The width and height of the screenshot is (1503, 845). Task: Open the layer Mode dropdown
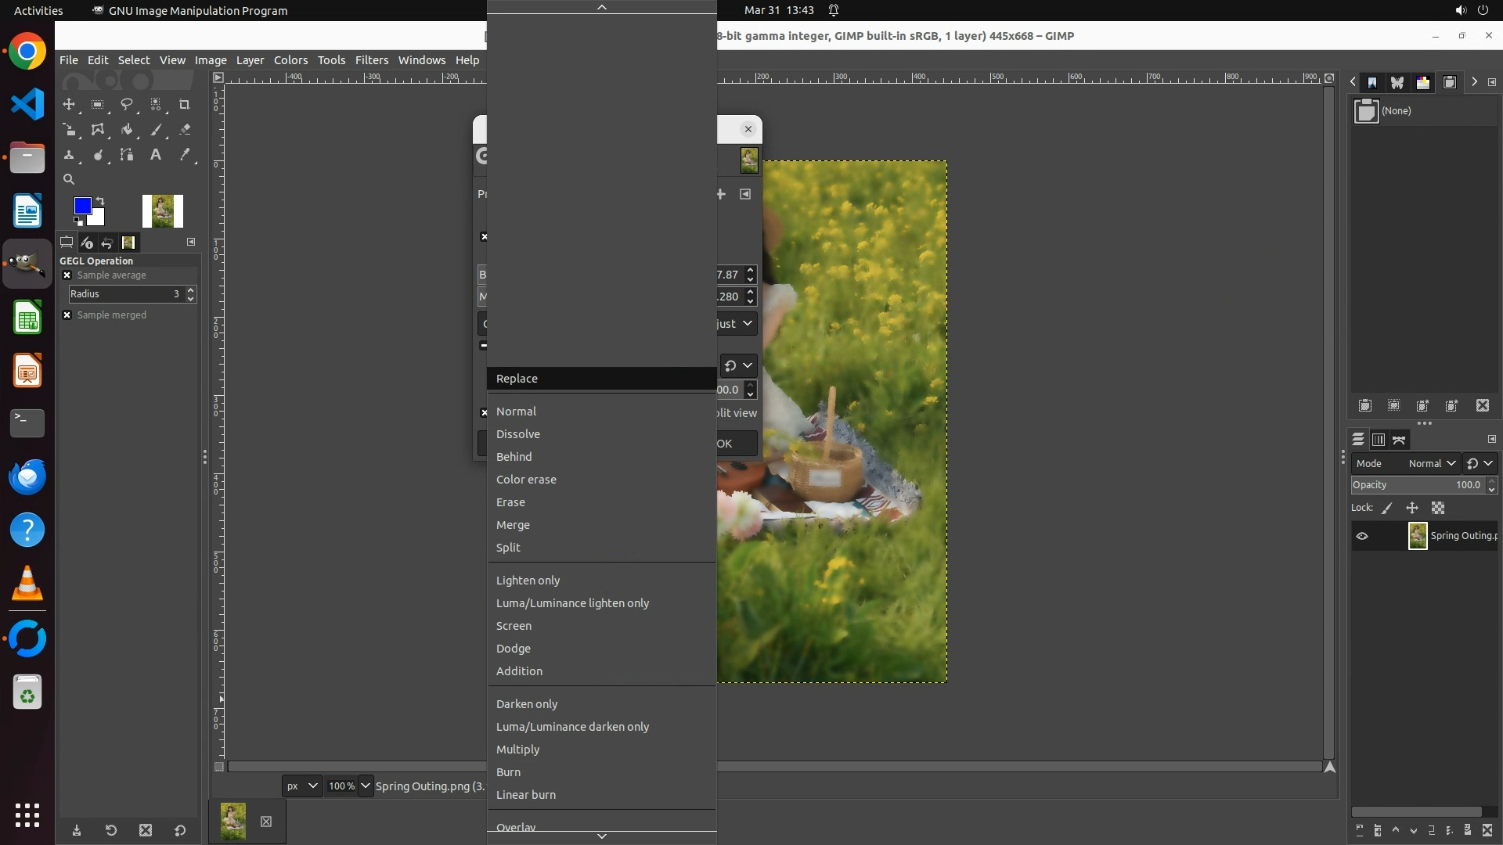coord(1431,463)
